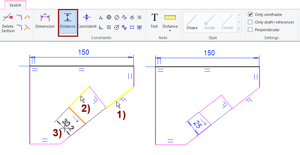Select the angle constraint icon
Image resolution: width=300 pixels, height=155 pixels.
101,17
